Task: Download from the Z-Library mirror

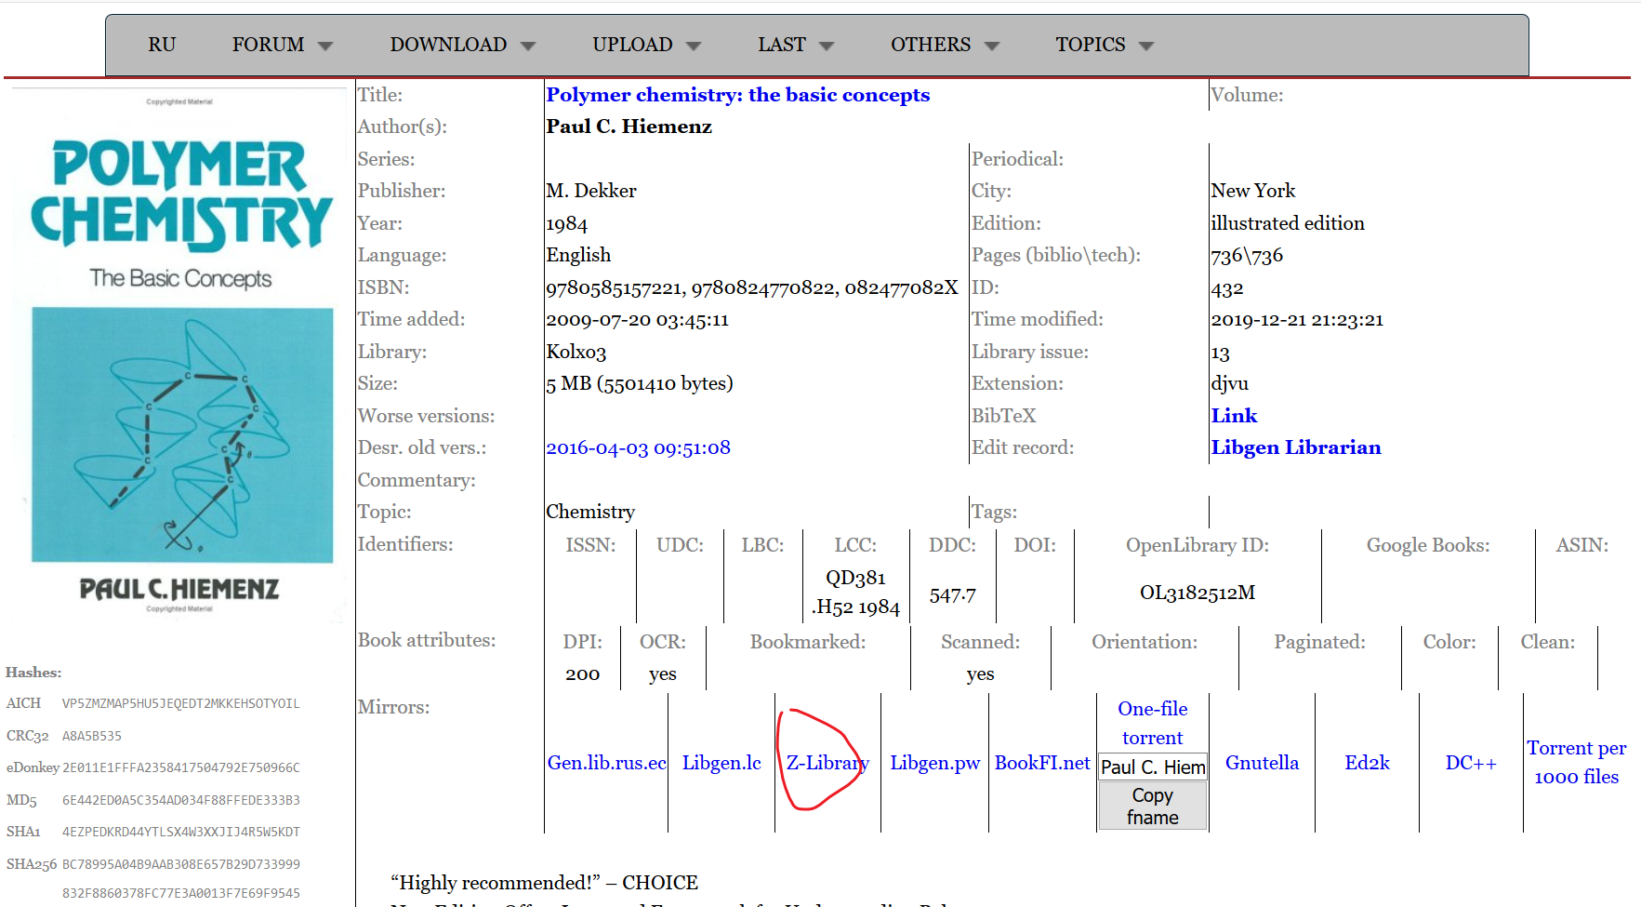Action: coord(826,762)
